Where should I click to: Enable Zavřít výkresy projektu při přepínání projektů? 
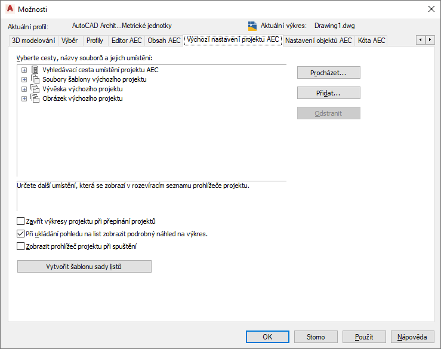click(x=21, y=221)
